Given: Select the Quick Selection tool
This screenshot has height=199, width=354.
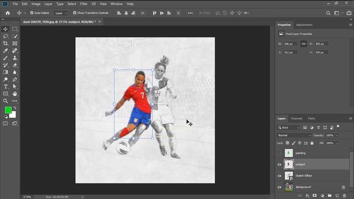Looking at the screenshot, I should [x=15, y=36].
